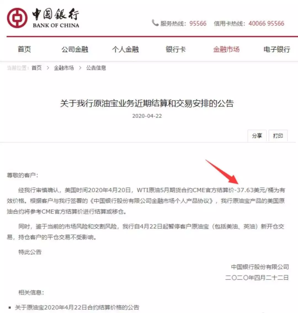Click the service hotline number 95566
The height and width of the screenshot is (313, 298).
click(198, 23)
